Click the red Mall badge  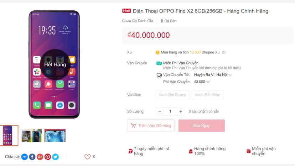[126, 11]
